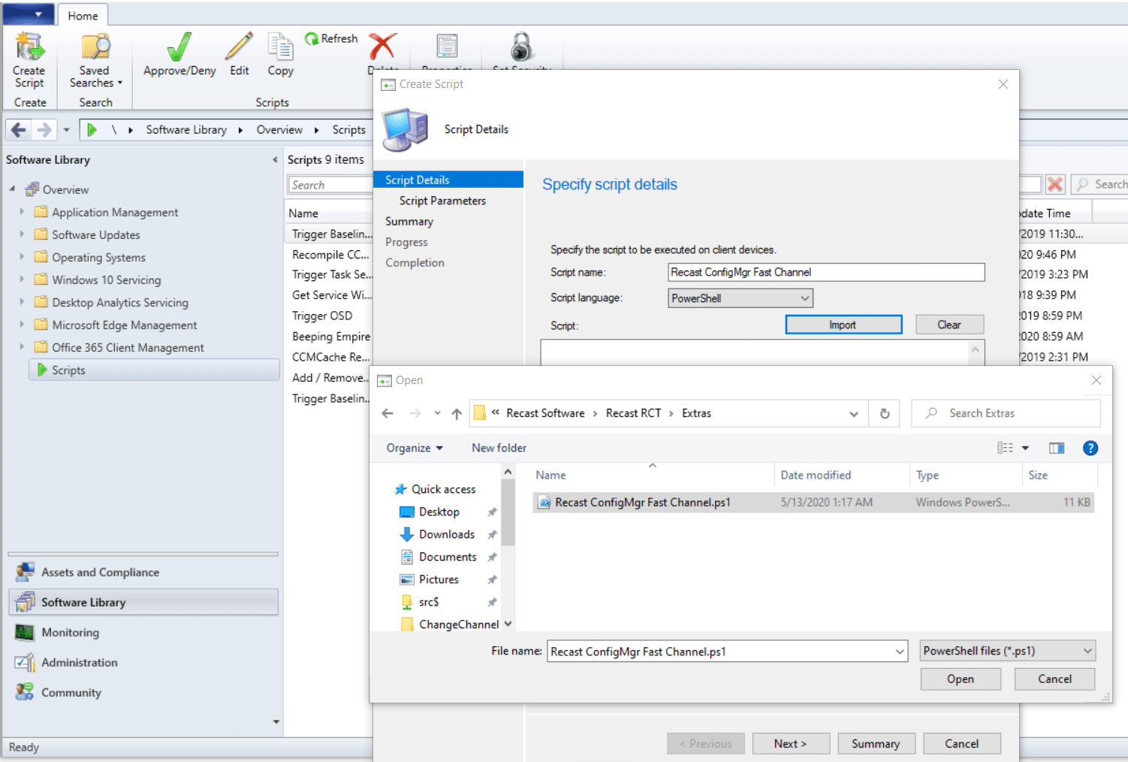
Task: Click the Create Script ribbon icon
Action: pyautogui.click(x=29, y=47)
